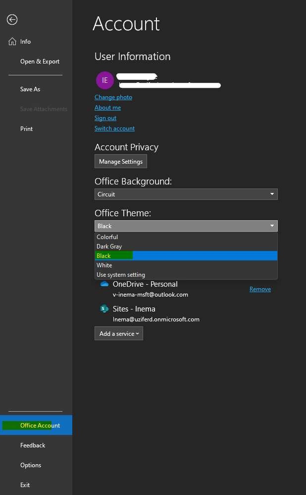Select Black theme option in list
The width and height of the screenshot is (306, 495).
186,256
